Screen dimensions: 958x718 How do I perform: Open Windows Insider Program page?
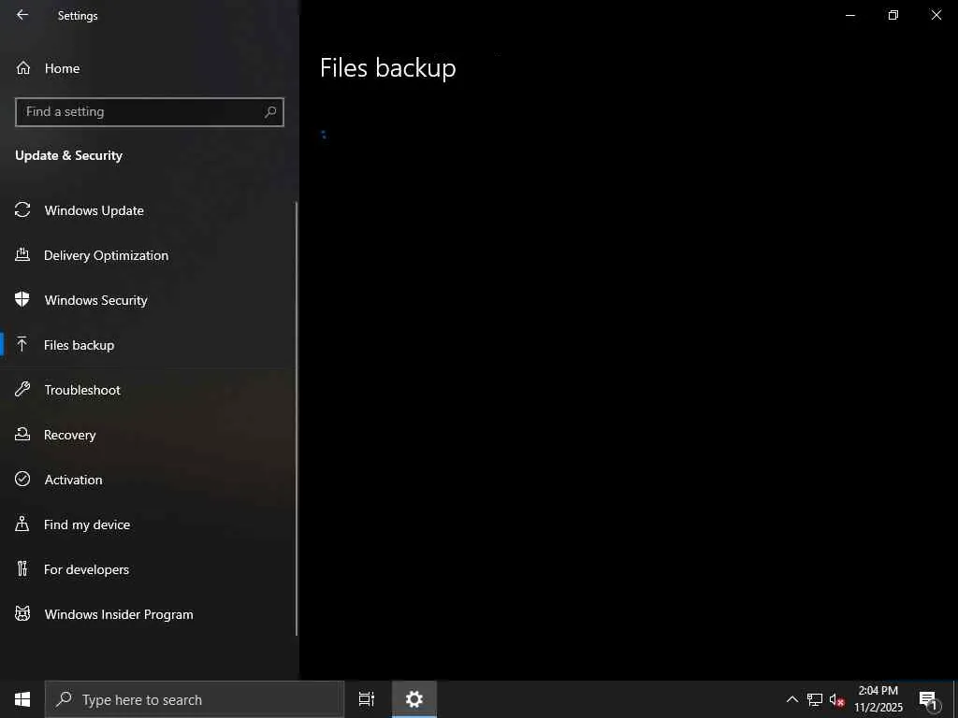tap(148, 614)
